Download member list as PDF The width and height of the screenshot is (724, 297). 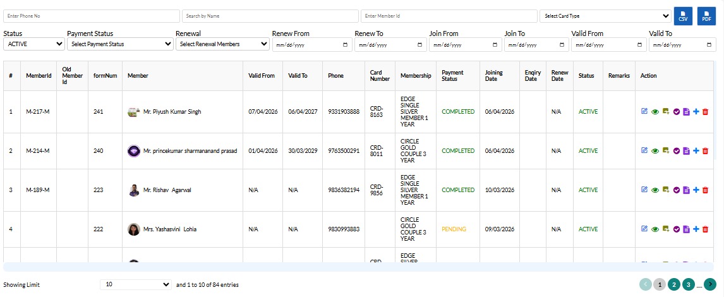click(x=706, y=16)
